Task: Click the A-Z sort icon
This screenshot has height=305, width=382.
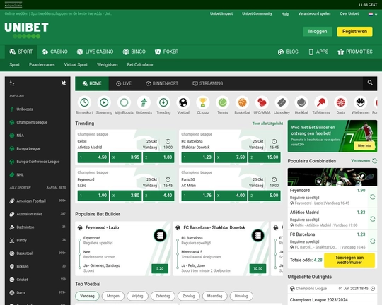Action: point(12,83)
